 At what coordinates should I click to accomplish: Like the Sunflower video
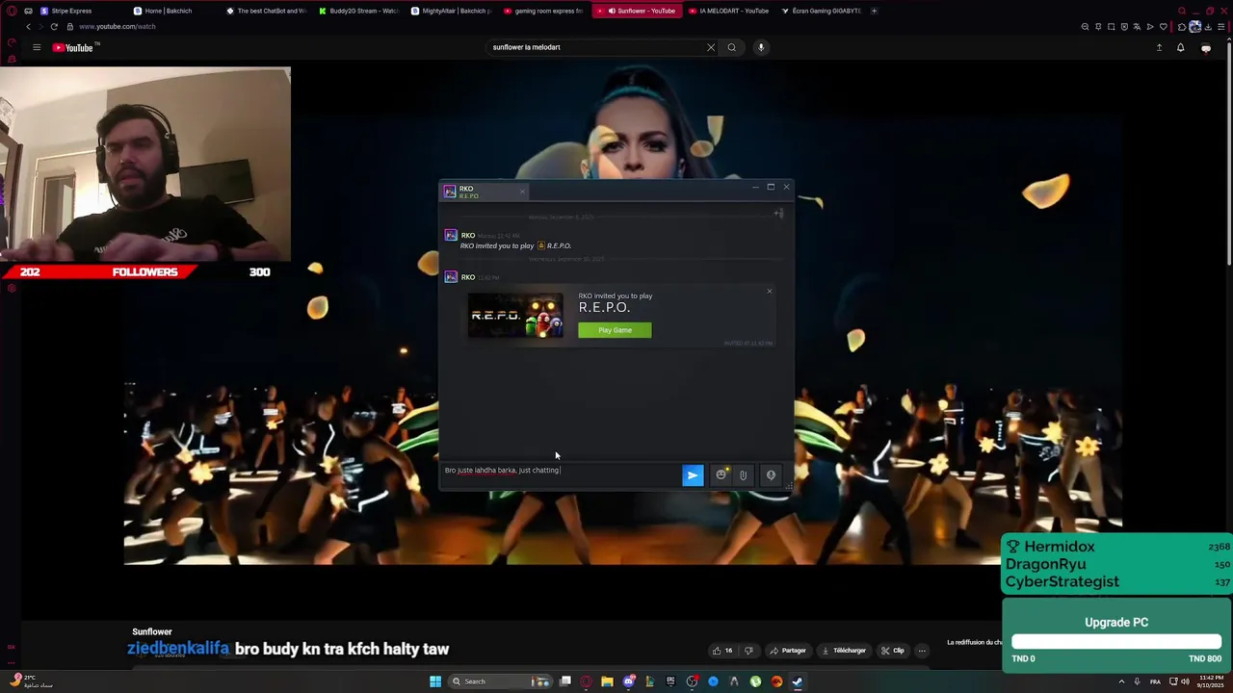[721, 651]
